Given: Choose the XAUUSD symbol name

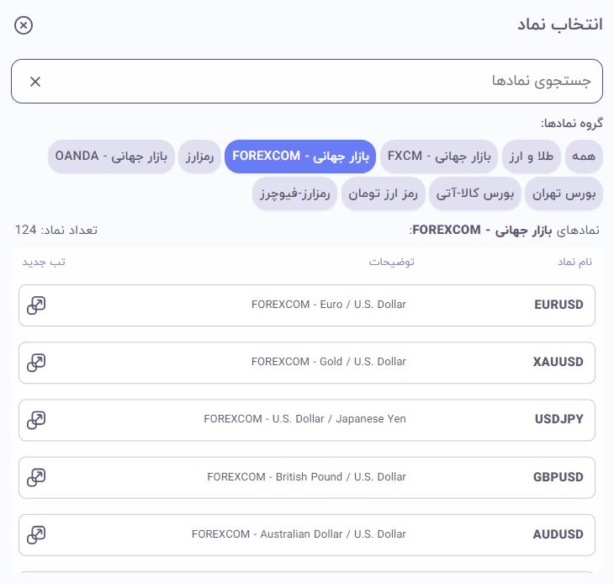Looking at the screenshot, I should click(x=558, y=362).
